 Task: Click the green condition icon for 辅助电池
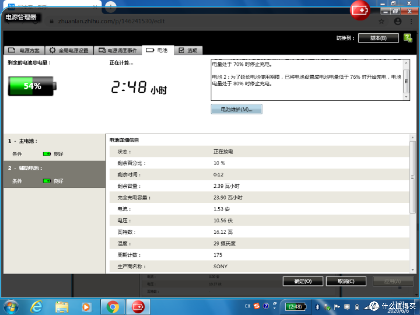coord(47,181)
